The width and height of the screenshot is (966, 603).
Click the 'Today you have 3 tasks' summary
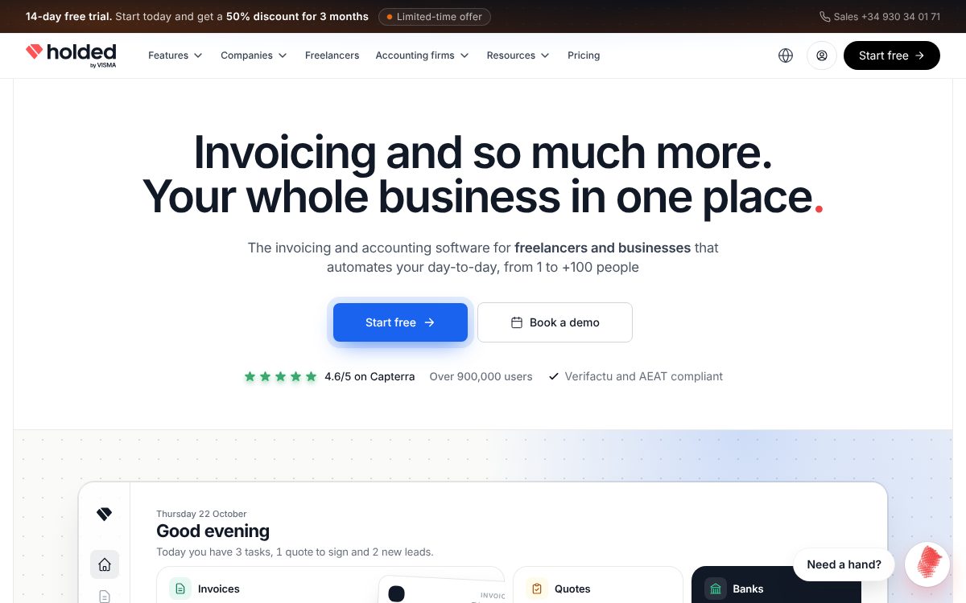[295, 552]
